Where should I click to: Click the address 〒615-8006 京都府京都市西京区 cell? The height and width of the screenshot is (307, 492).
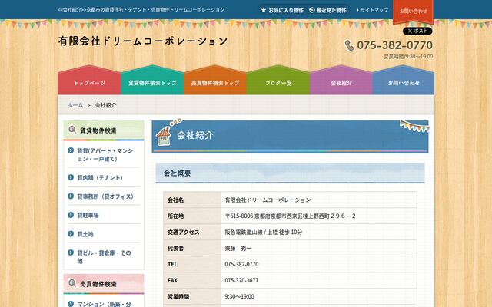319,216
